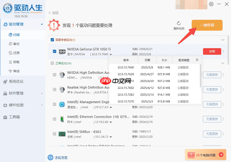Viewport: 231px width, 162px height.
Task: Check the Intel(R) SMBus - 43A3 checkbox
Action: (55, 134)
